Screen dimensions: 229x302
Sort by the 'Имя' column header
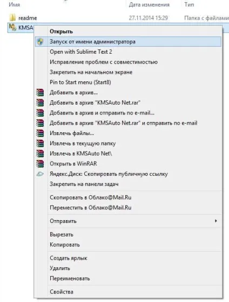pyautogui.click(x=14, y=4)
